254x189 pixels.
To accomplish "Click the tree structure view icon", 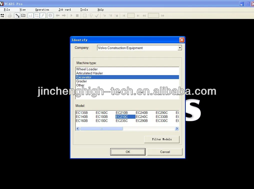I will click(x=17, y=16).
